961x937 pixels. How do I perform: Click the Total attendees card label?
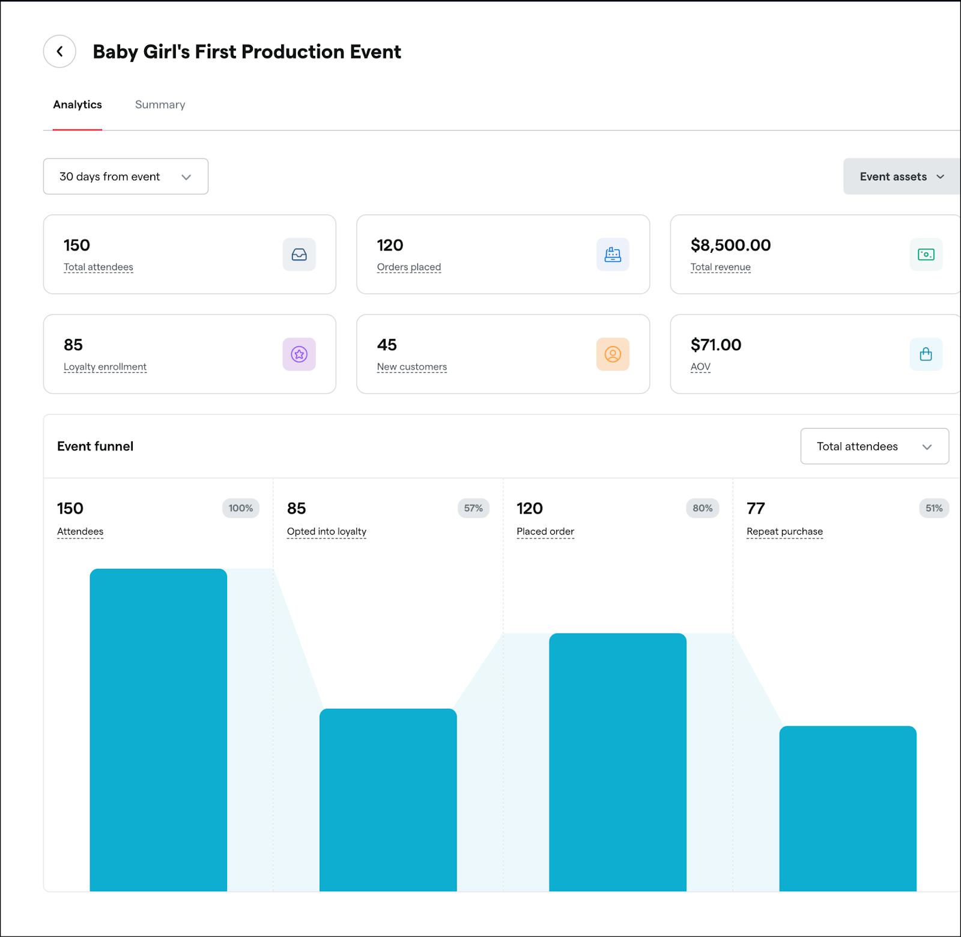[x=99, y=267]
